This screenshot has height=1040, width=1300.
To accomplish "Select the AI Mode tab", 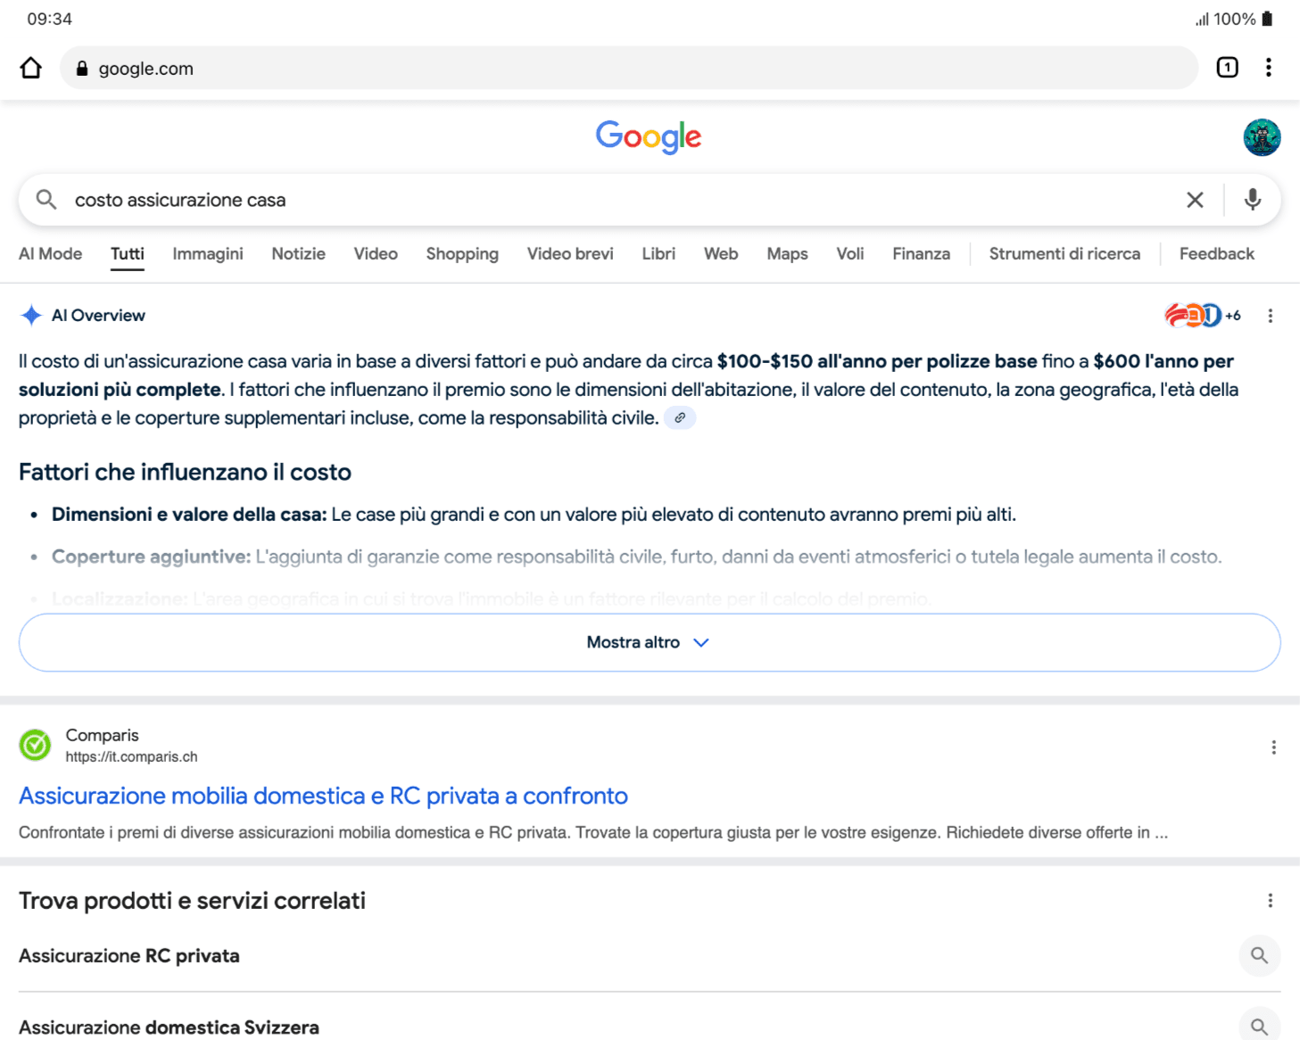I will 50,254.
